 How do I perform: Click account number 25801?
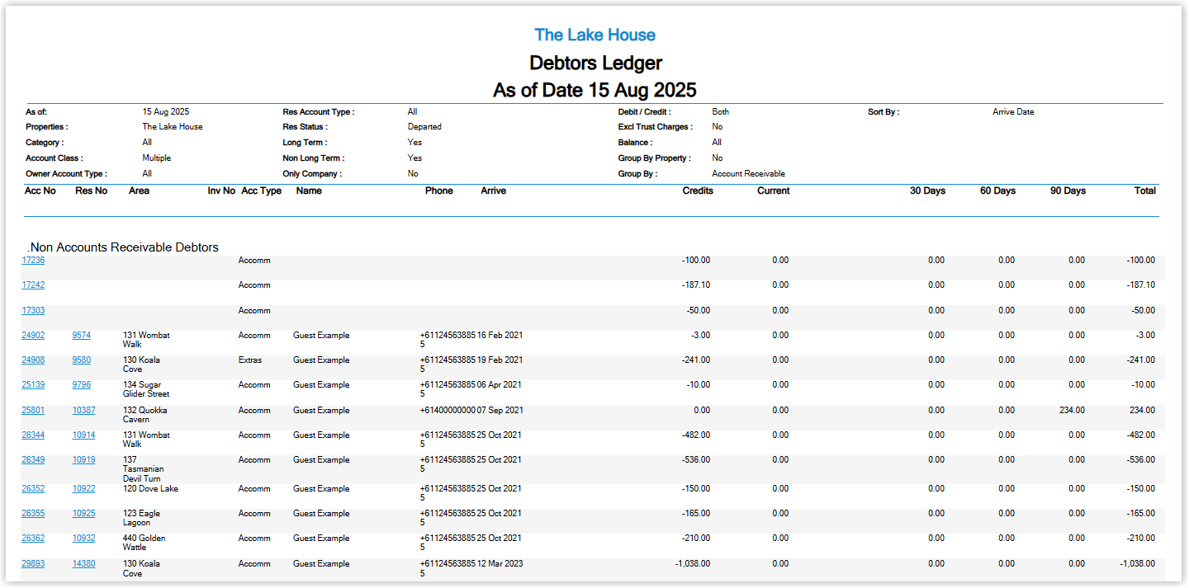(x=33, y=411)
